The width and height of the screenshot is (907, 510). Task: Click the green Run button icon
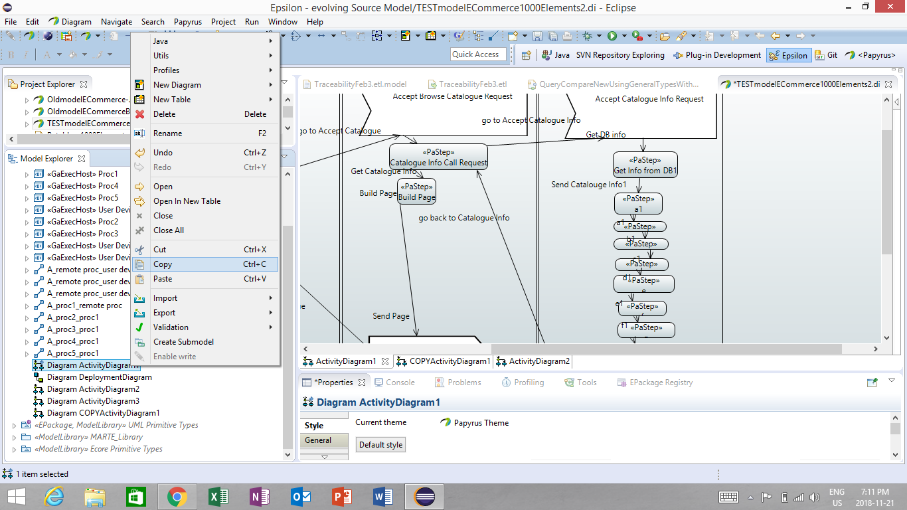(x=612, y=36)
